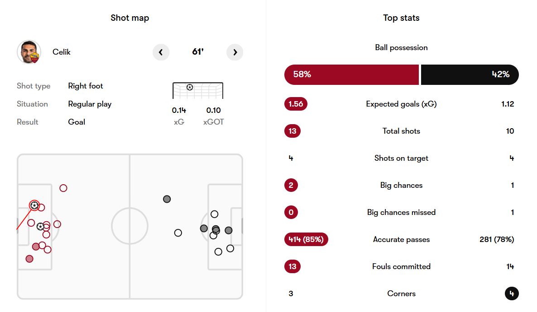
Task: Advance to the next shot
Action: pyautogui.click(x=235, y=52)
